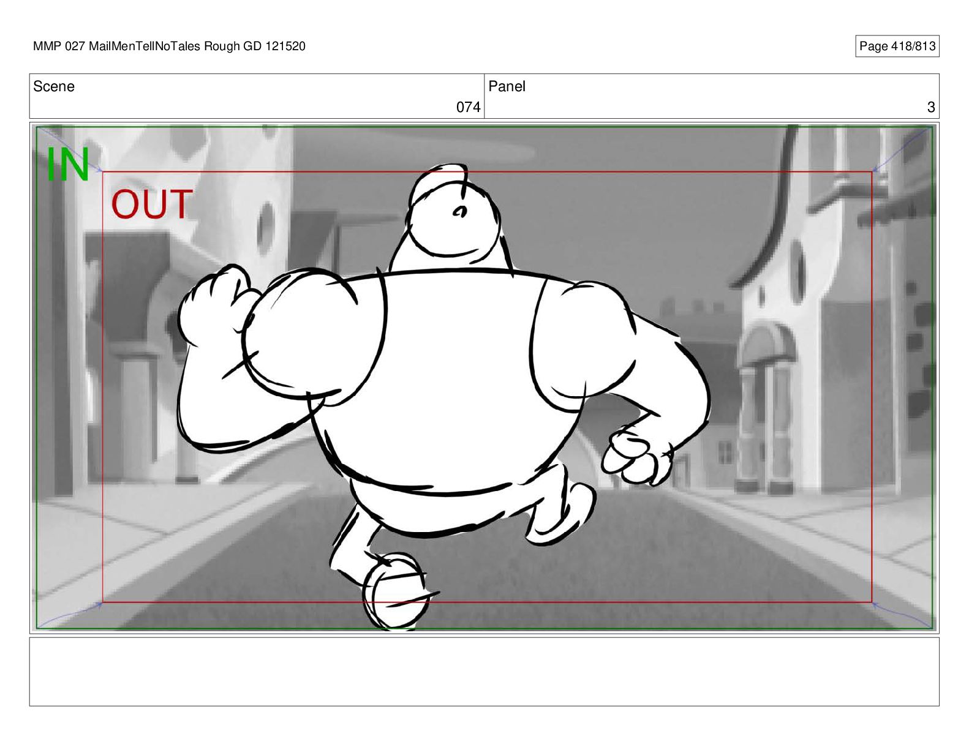Click the document title 'MMP 027 MailMenTellNoTales Rough GD 121520'

coord(169,47)
